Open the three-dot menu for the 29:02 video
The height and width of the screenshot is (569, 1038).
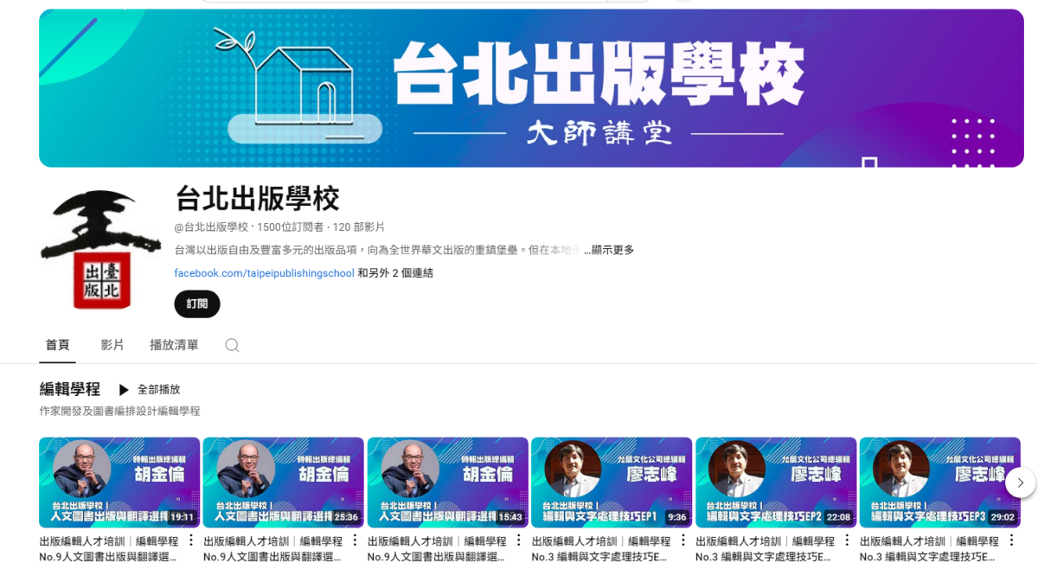point(1011,540)
